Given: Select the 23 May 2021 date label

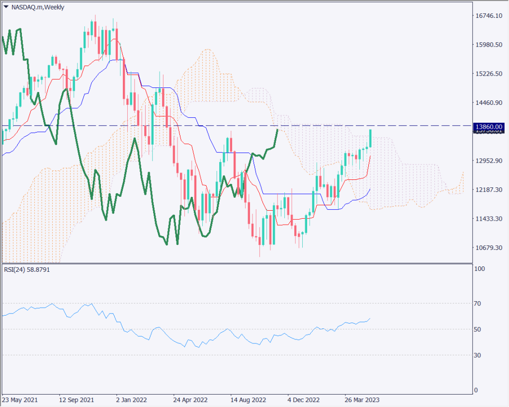Looking at the screenshot, I should 20,400.
